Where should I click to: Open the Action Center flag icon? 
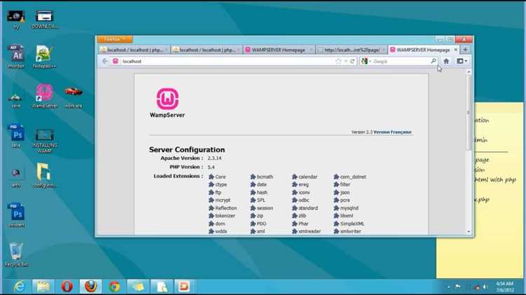click(x=458, y=287)
